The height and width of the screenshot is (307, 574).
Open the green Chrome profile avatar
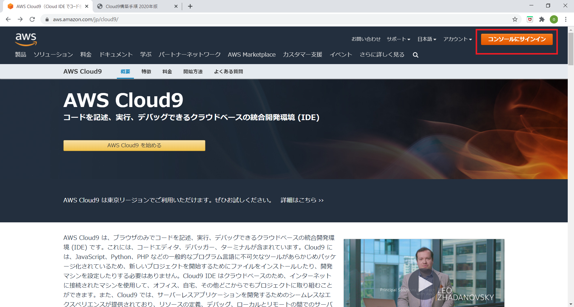(x=554, y=19)
